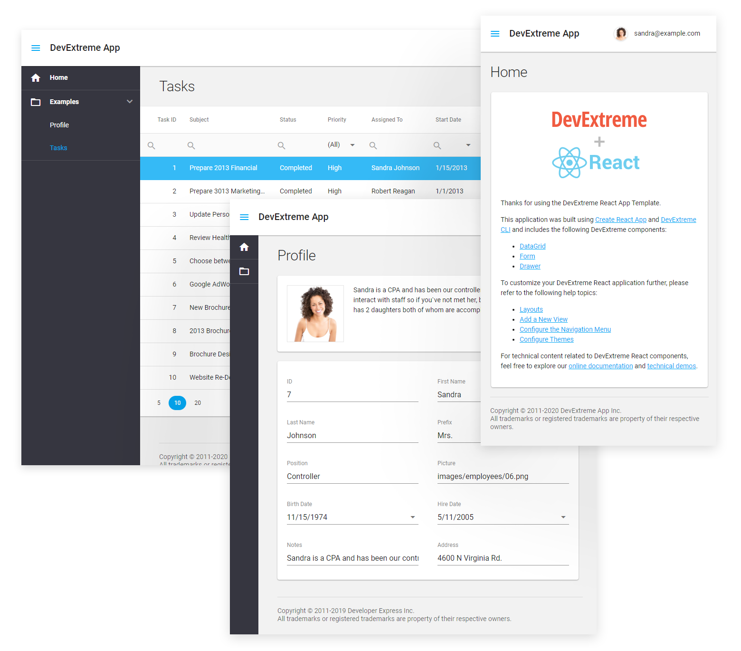Viewport: 741px width, 651px height.
Task: Click the ID field containing 7
Action: coord(352,395)
